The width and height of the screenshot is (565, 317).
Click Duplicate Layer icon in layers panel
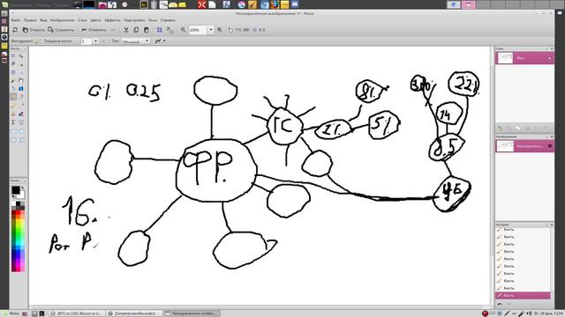[518, 128]
